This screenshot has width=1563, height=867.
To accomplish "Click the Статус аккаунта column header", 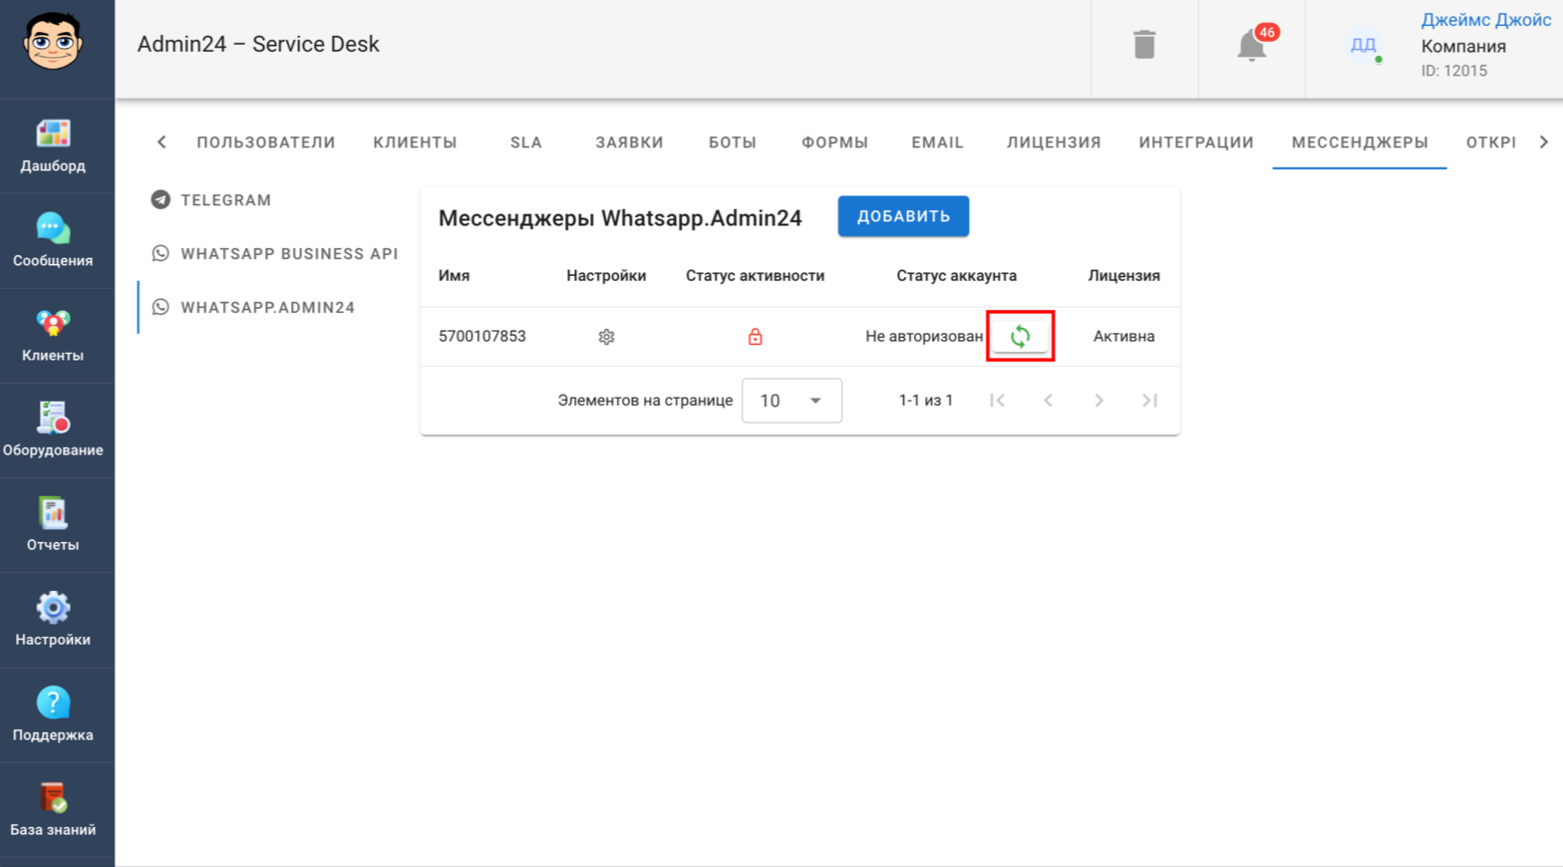I will (956, 276).
